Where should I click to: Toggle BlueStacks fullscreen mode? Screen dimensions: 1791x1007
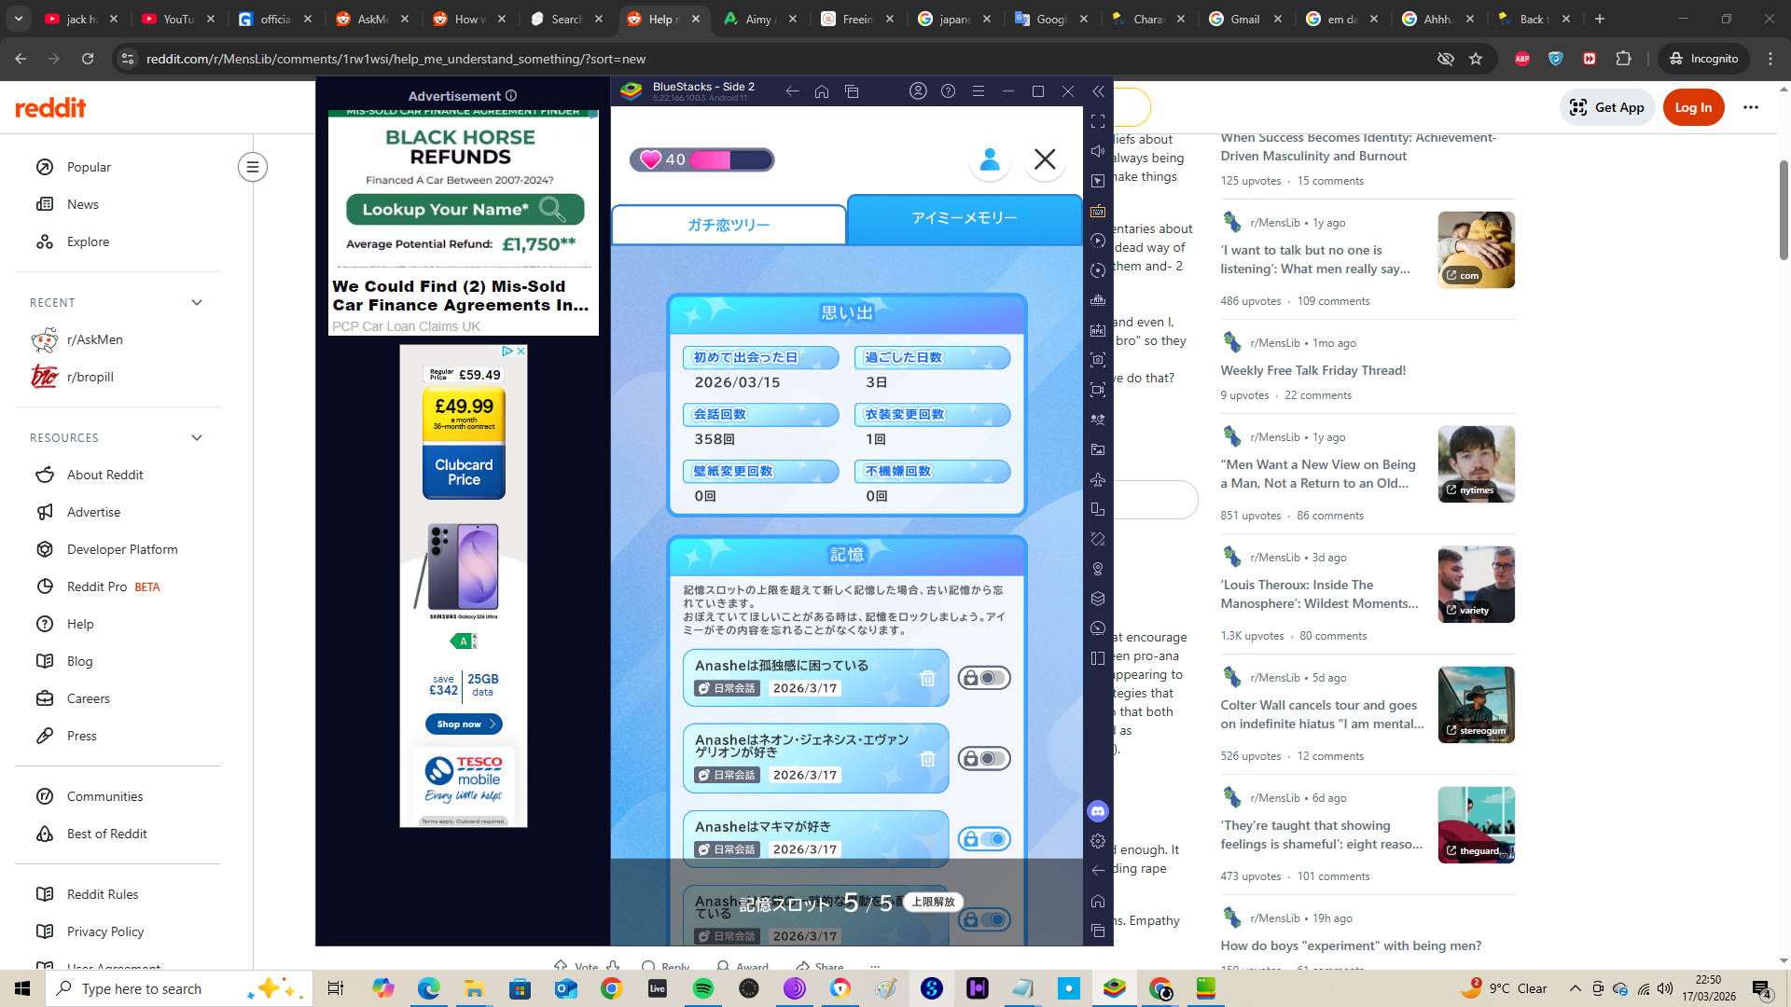click(1098, 121)
